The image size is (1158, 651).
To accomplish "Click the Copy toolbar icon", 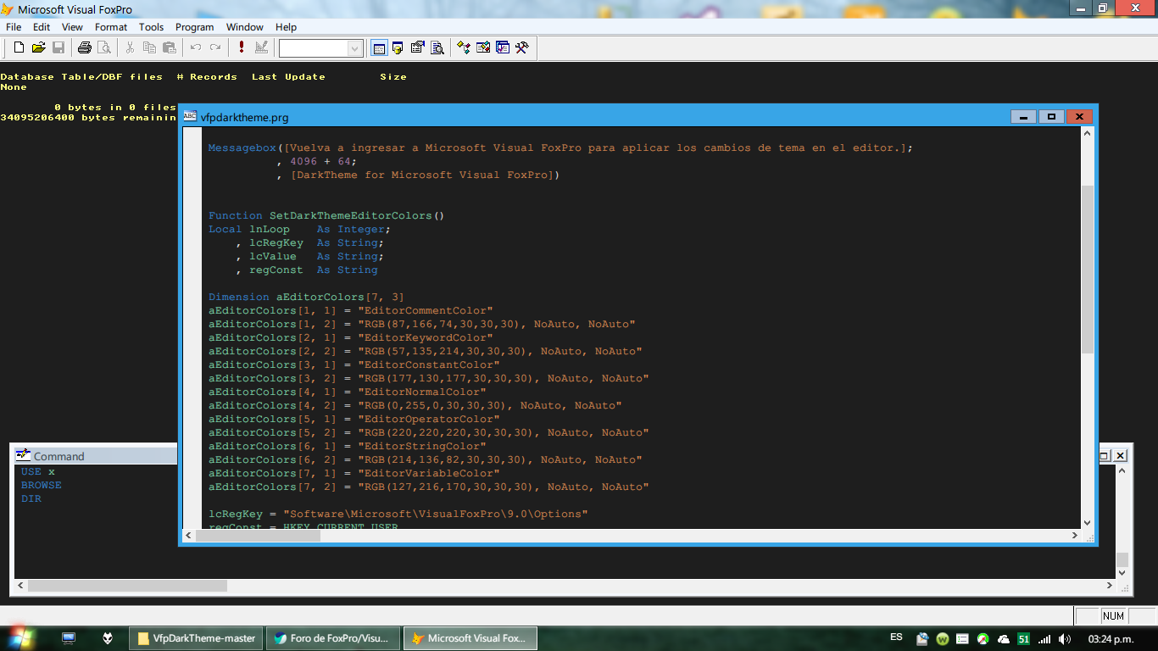I will tap(149, 48).
